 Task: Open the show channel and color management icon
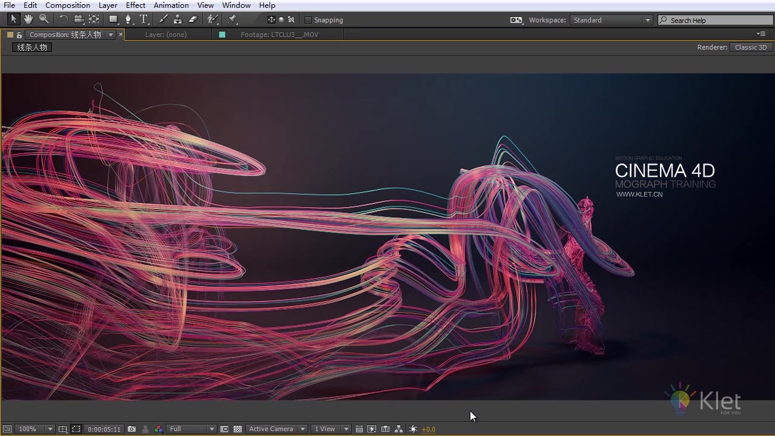click(158, 429)
